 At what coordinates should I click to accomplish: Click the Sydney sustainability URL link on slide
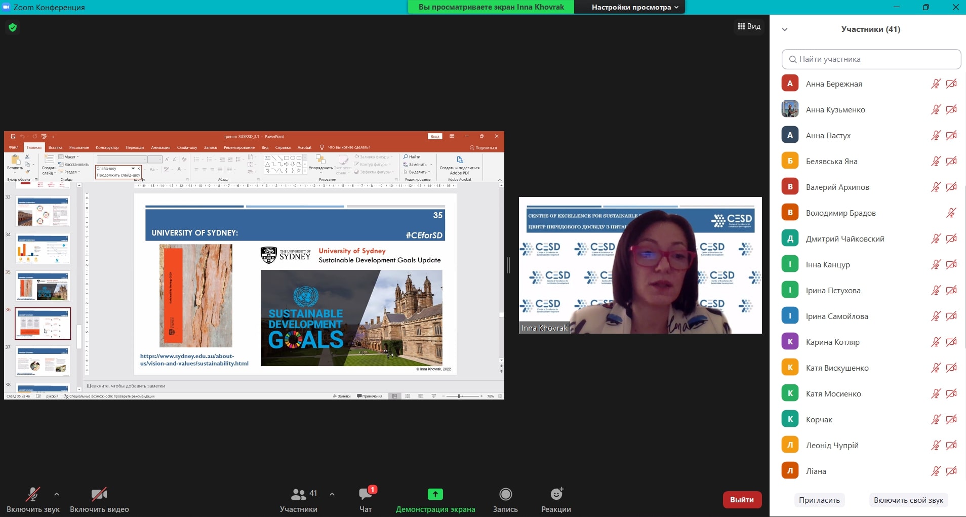coord(194,360)
